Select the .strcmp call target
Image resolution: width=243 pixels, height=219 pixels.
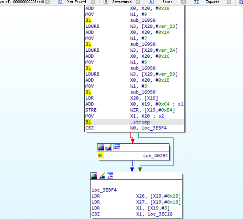(x=140, y=122)
